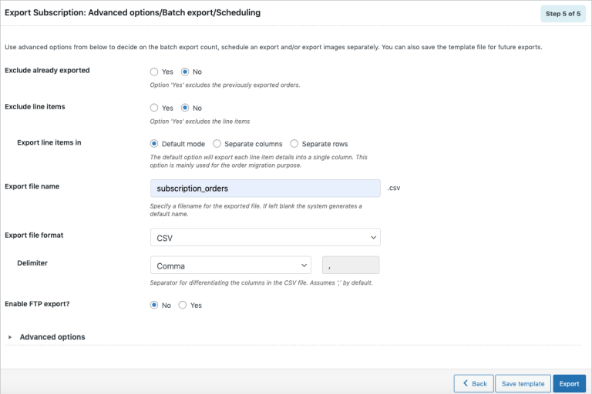Click the filename hint text below input
The height and width of the screenshot is (394, 592).
(256, 210)
